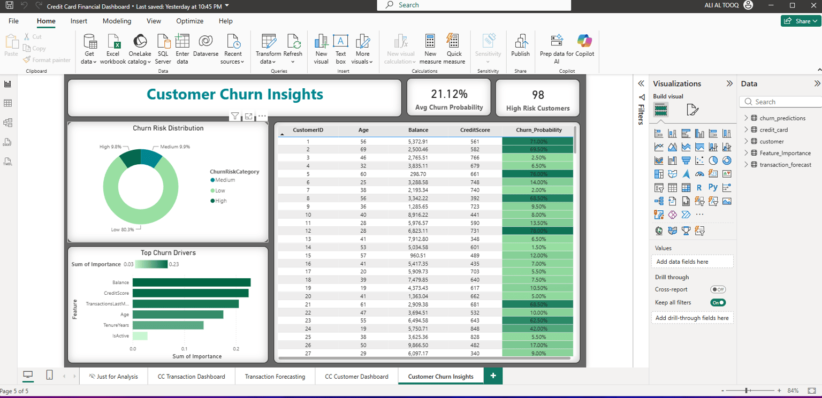Toggle Cross-report drill through off switch

pos(718,289)
